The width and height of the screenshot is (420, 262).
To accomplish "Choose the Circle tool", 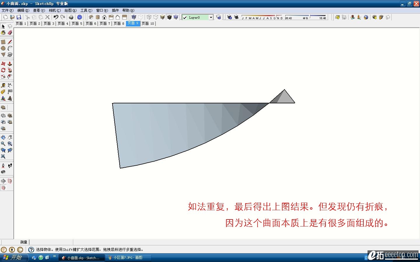I will pos(3,48).
